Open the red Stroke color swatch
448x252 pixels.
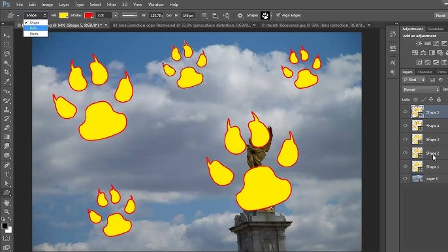click(x=89, y=16)
